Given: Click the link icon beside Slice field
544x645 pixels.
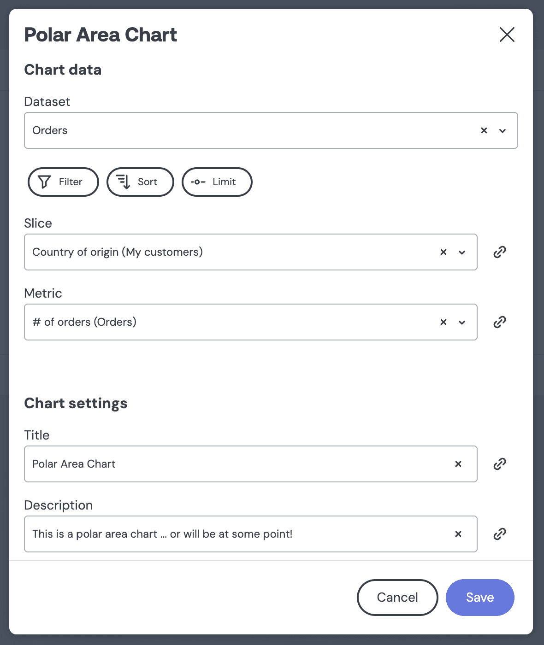Looking at the screenshot, I should click(x=500, y=252).
